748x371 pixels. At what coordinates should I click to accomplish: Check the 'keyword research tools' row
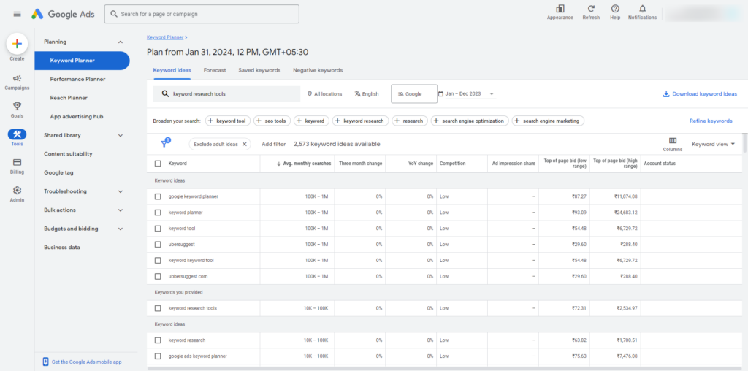coord(158,308)
